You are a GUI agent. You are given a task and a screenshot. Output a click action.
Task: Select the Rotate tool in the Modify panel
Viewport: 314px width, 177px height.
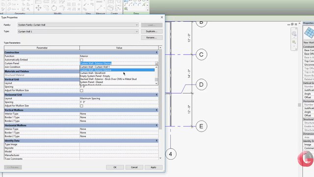point(54,8)
